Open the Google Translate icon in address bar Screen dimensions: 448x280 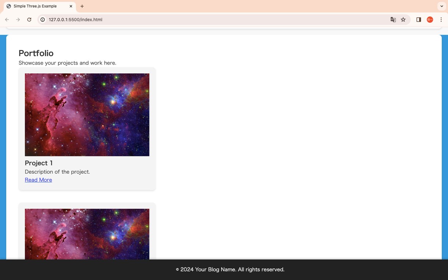393,20
